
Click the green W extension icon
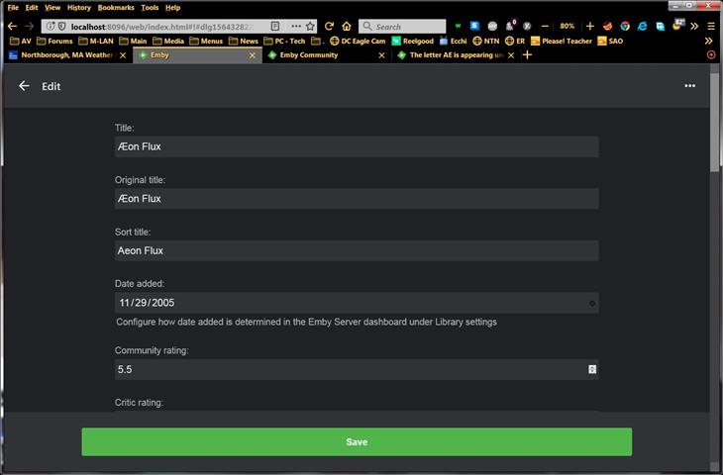tap(458, 27)
